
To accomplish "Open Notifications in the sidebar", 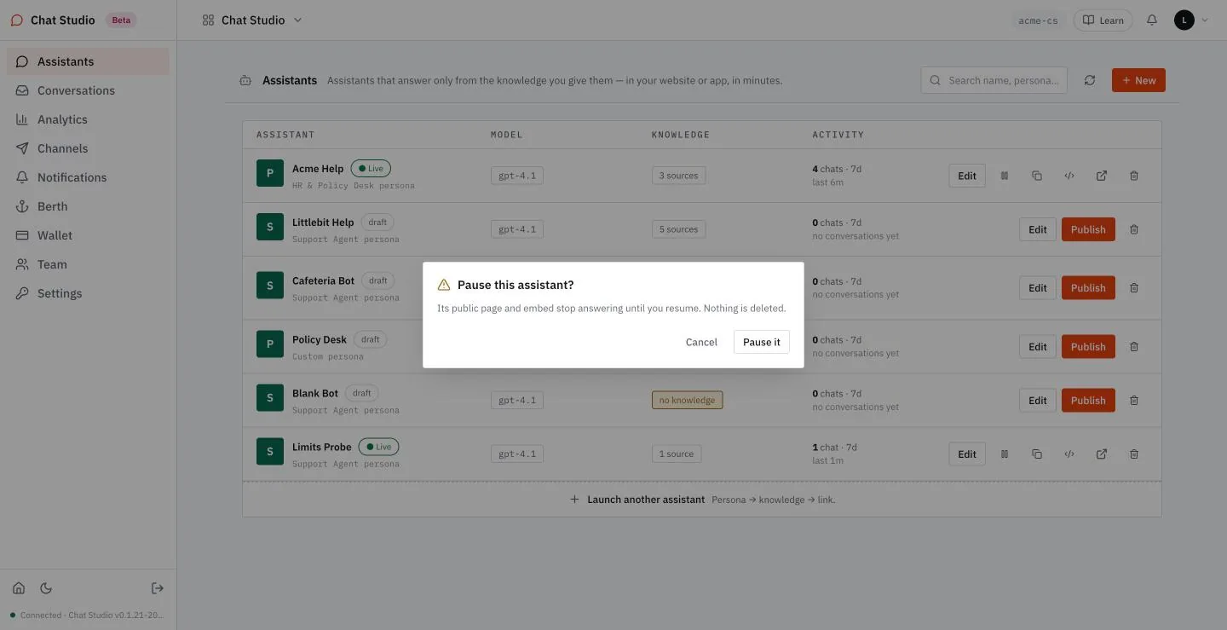I will pyautogui.click(x=88, y=177).
